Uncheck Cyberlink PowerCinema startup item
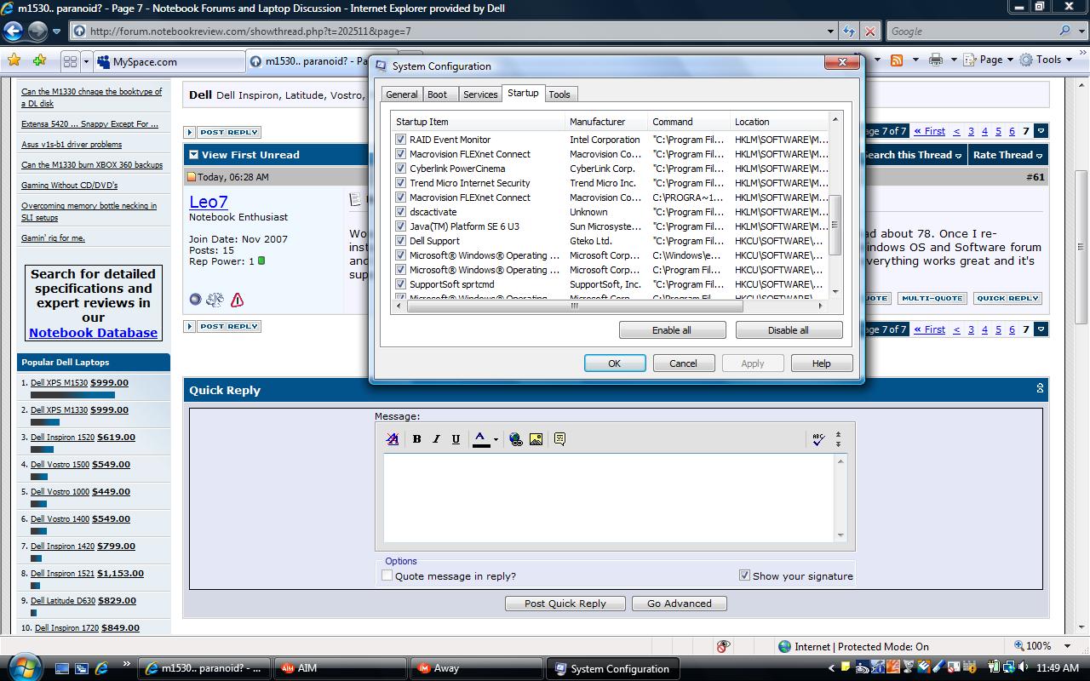The width and height of the screenshot is (1090, 681). (400, 169)
